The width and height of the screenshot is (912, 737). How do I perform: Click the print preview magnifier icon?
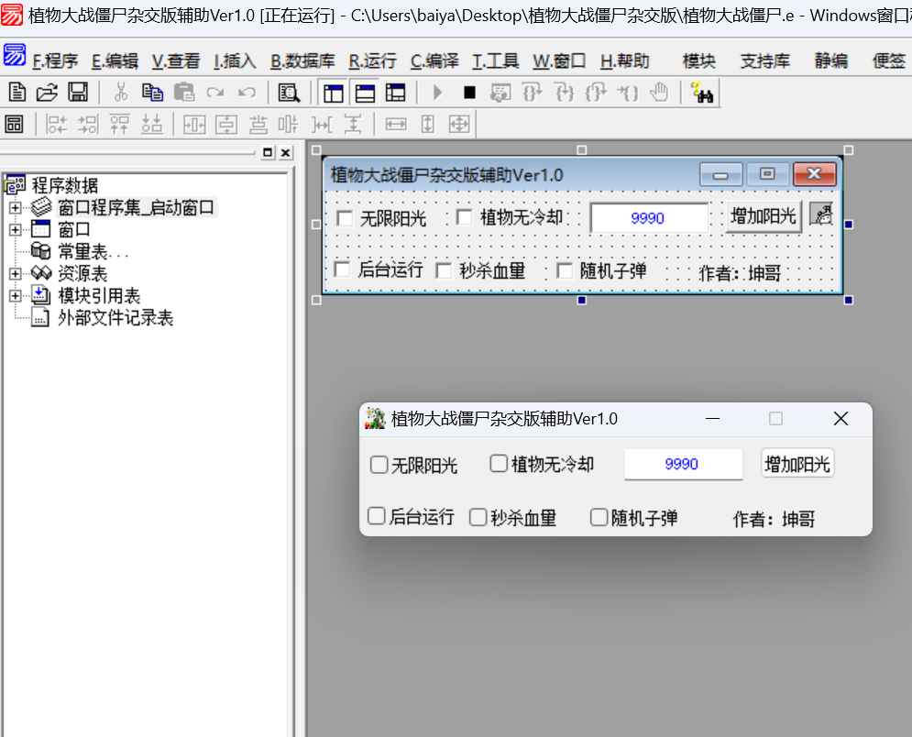coord(289,93)
